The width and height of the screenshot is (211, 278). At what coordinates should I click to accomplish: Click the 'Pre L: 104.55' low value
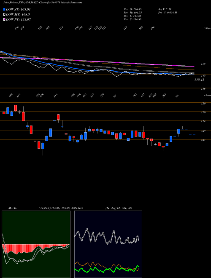pos(133,16)
